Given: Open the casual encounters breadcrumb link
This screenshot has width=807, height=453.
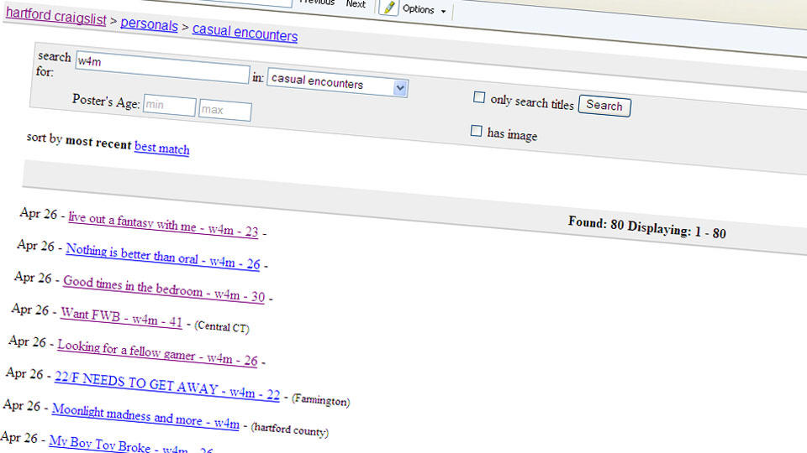Looking at the screenshot, I should (x=245, y=33).
